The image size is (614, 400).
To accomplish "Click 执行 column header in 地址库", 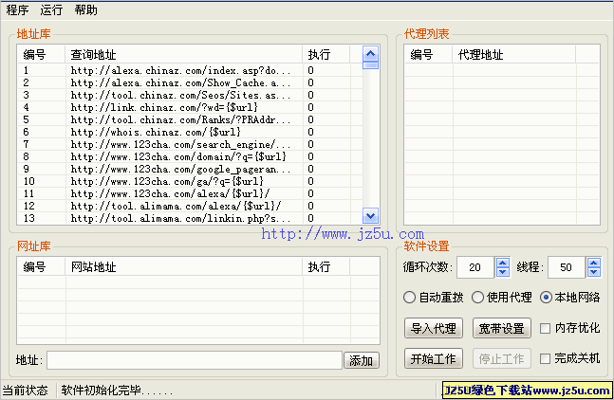I will (326, 54).
